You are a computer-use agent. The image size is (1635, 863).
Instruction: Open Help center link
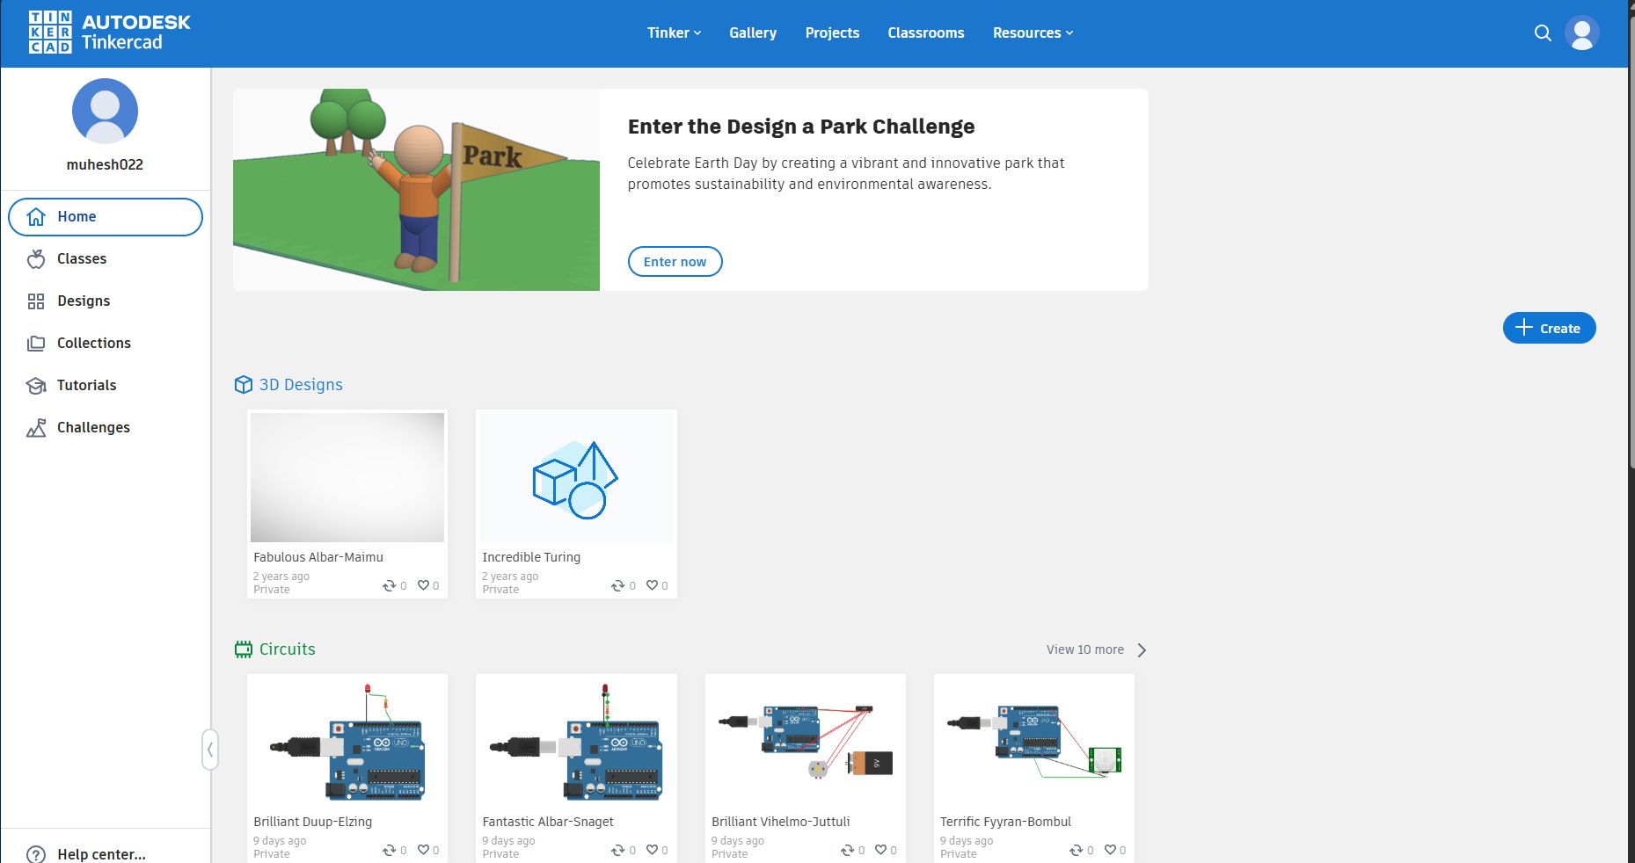101,854
